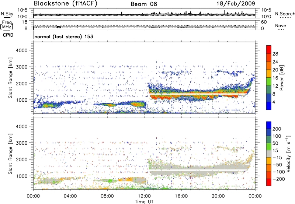Pick the Velocity colorbar segment above 200
Screen dimensions: 295x204
pos(269,125)
